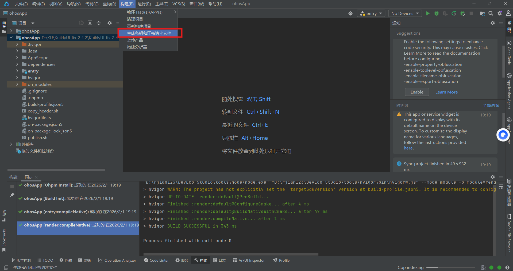Viewport: 513px width, 271px height.
Task: Open Device File Browser side panel
Action: pos(509,232)
